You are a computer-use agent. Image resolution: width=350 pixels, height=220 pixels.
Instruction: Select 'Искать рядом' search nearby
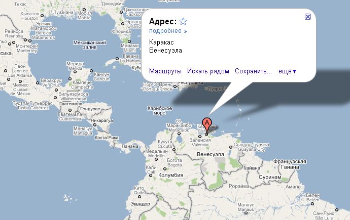point(208,71)
